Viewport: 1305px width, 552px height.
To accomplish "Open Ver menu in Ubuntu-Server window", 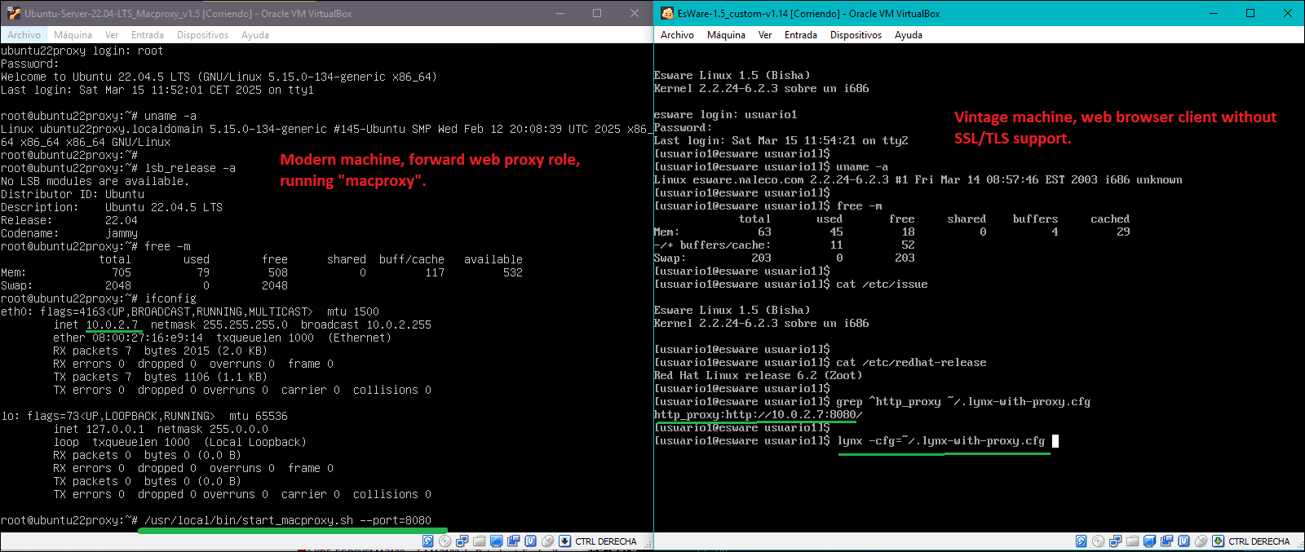I will [x=112, y=35].
